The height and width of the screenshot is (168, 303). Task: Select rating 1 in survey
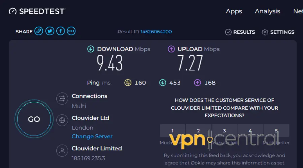click(x=173, y=131)
